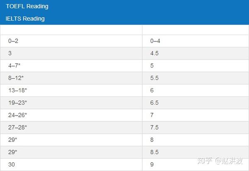Click the 13–18* TOEFL range cell
This screenshot has height=171, width=249.
click(x=71, y=90)
